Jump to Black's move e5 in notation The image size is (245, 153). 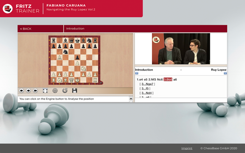coord(145,80)
